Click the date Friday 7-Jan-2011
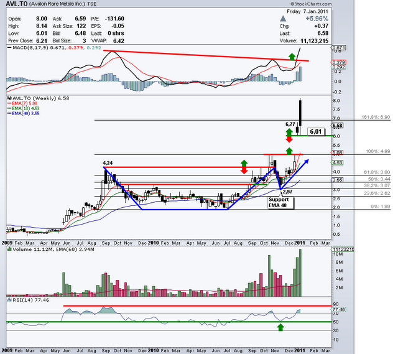The image size is (398, 354). pyautogui.click(x=307, y=11)
